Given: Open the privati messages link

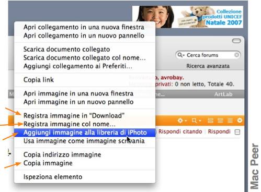Looking at the screenshot, I should pyautogui.click(x=164, y=84).
